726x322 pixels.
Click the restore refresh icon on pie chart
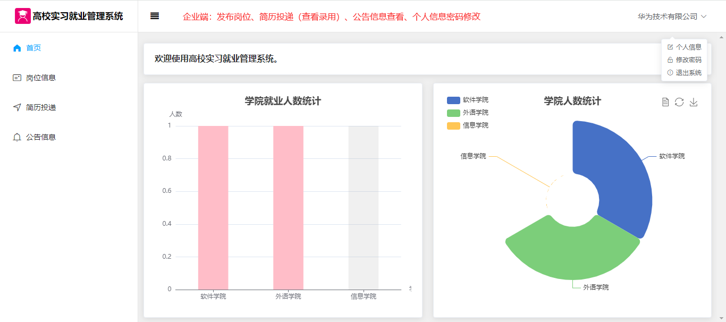point(679,102)
